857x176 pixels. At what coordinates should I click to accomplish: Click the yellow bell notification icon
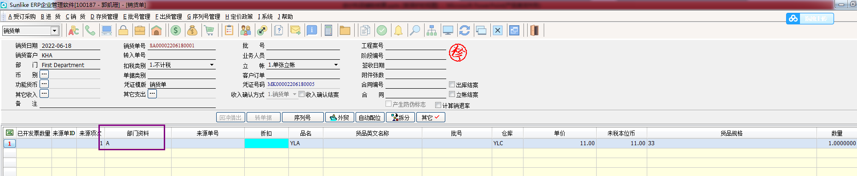(x=398, y=31)
